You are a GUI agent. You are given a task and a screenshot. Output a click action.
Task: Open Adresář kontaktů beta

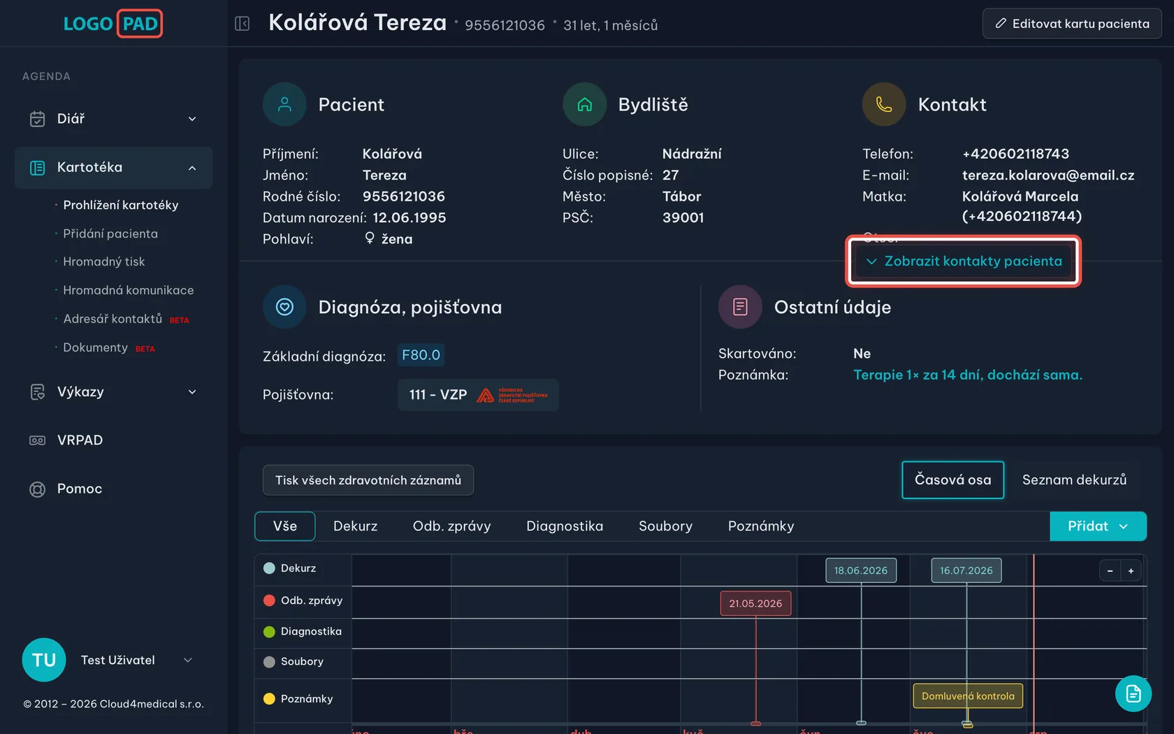pyautogui.click(x=126, y=319)
